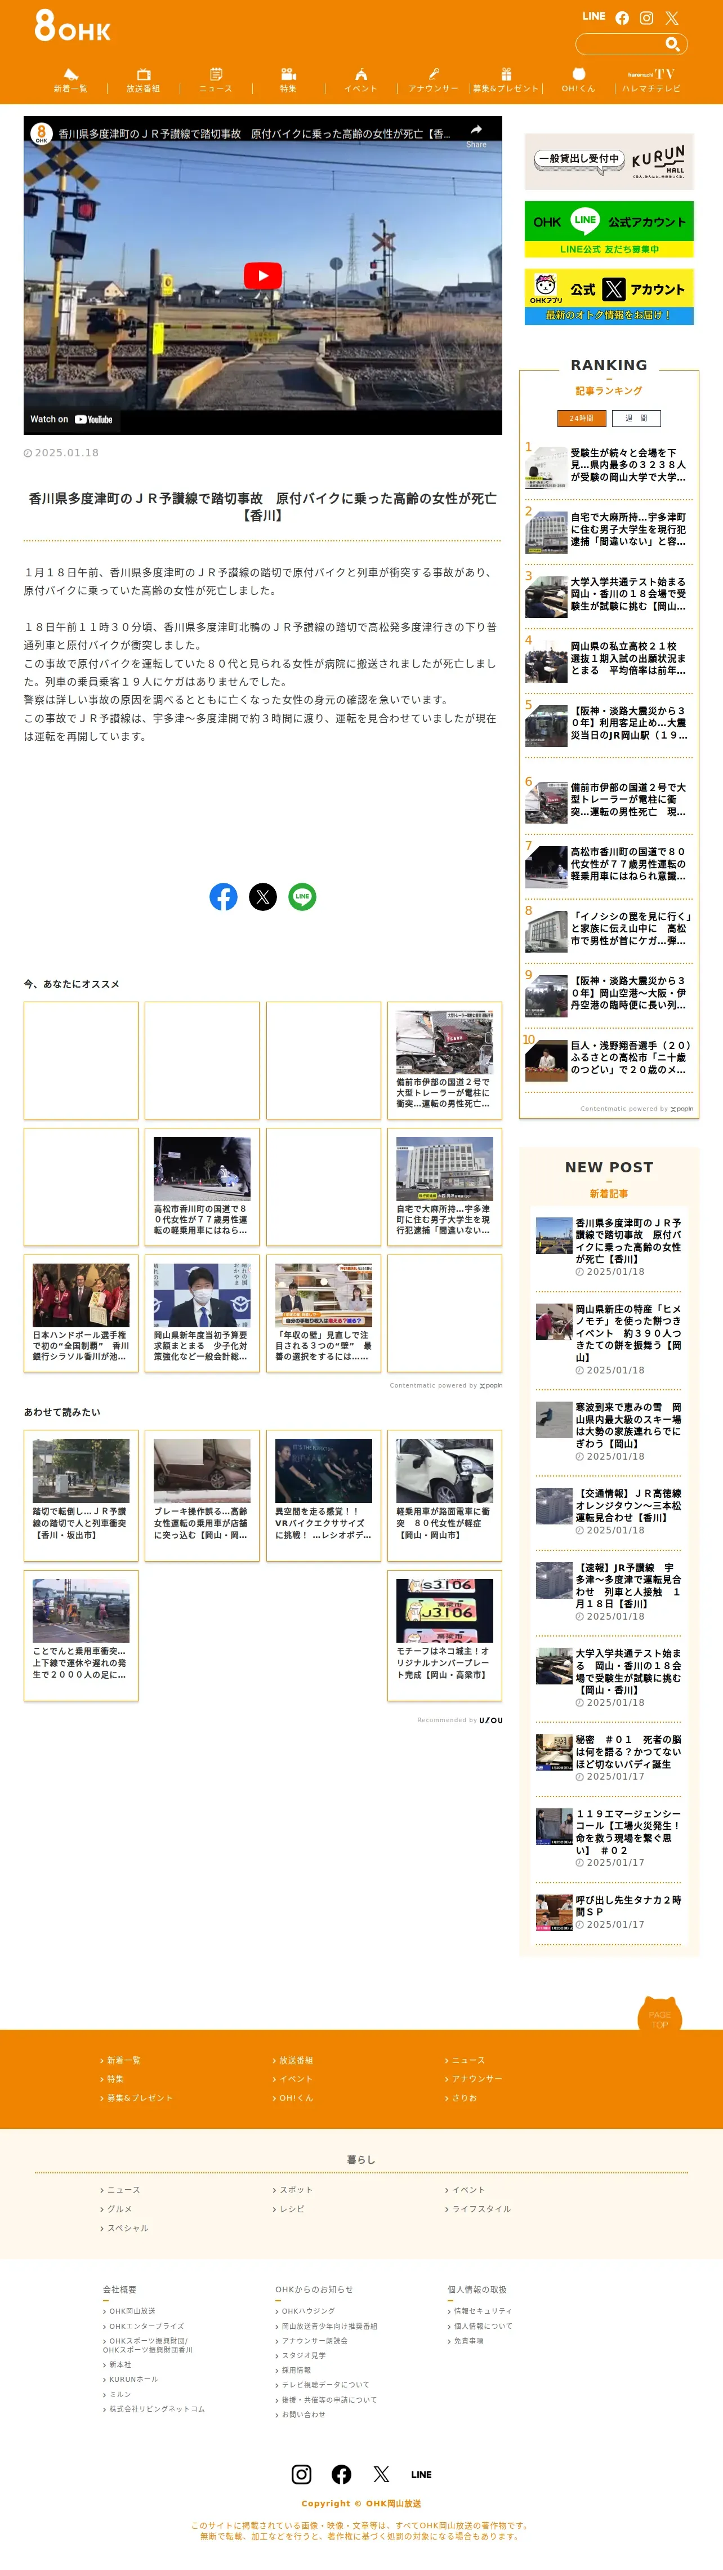Open 募集&プレゼント navigation item
The image size is (723, 2570).
tap(506, 81)
